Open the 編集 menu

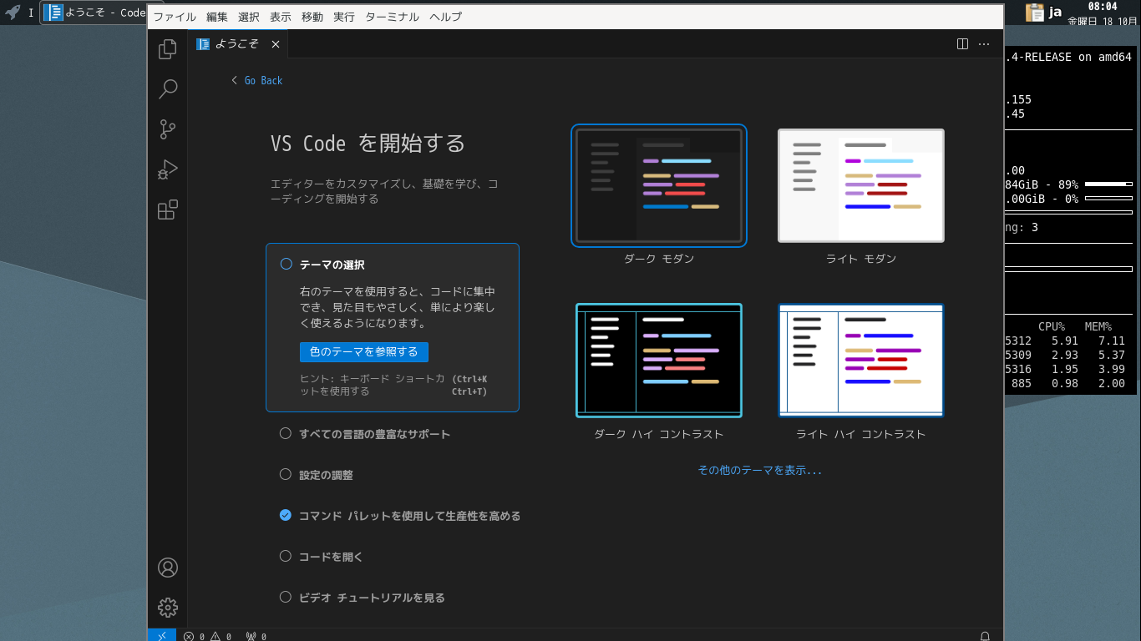(217, 17)
